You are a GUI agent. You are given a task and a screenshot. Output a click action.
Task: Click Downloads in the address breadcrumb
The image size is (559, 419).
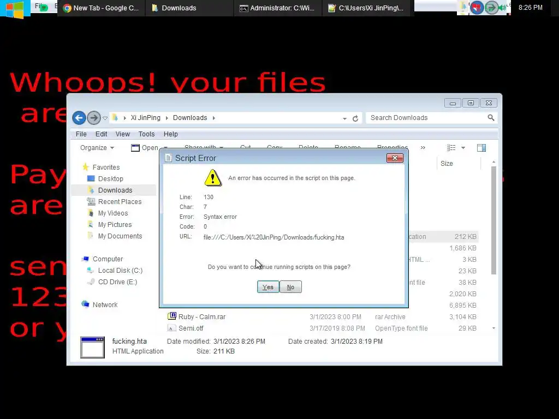189,118
